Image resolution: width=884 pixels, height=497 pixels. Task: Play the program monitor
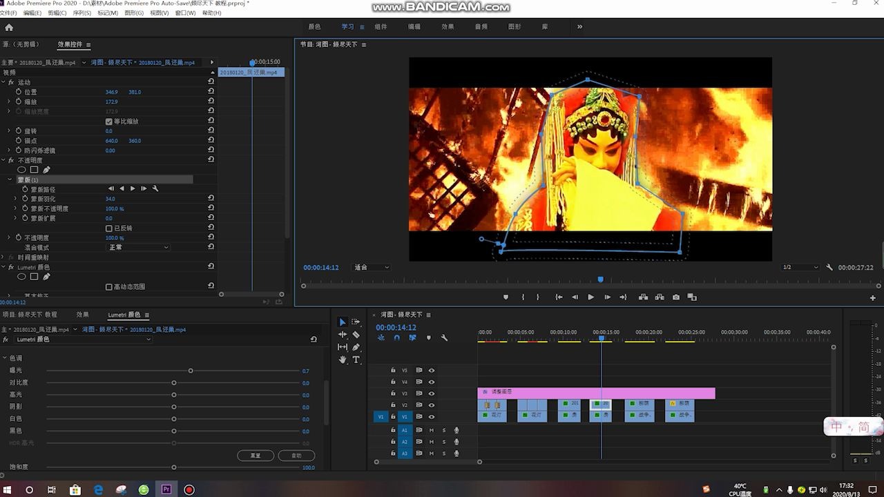coord(590,298)
